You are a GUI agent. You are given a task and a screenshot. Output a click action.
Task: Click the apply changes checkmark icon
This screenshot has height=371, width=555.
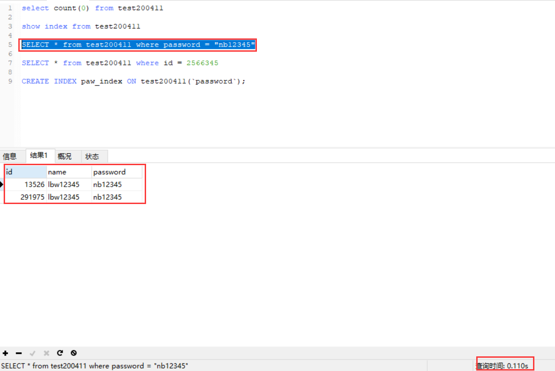tap(33, 353)
